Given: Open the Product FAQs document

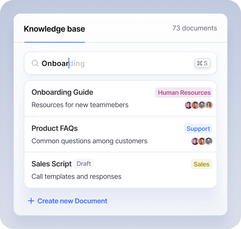Looking at the screenshot, I should pyautogui.click(x=55, y=128).
